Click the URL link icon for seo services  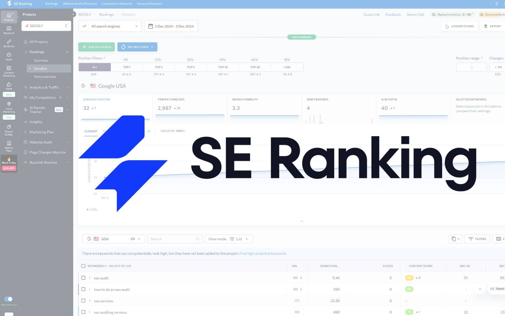[x=297, y=301]
